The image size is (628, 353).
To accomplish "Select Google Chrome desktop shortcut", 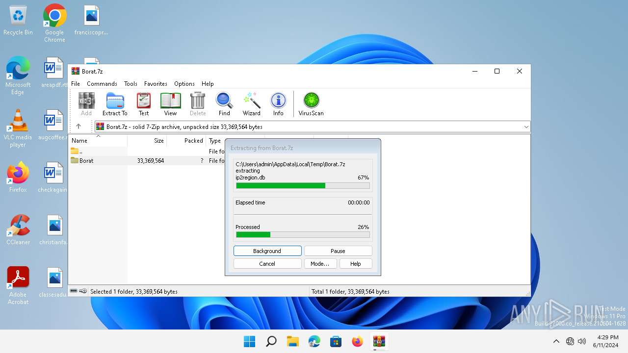I will tap(54, 24).
